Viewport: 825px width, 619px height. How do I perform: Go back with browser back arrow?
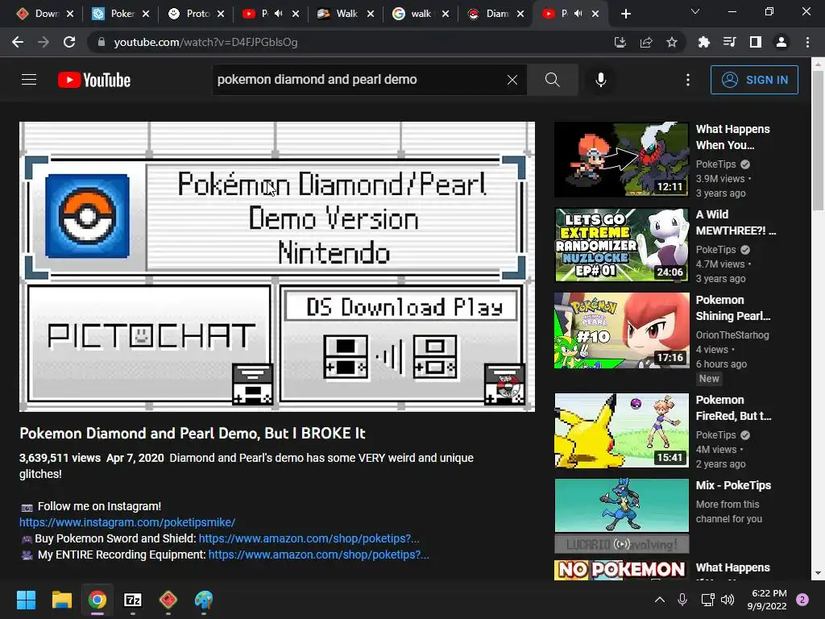coord(18,42)
